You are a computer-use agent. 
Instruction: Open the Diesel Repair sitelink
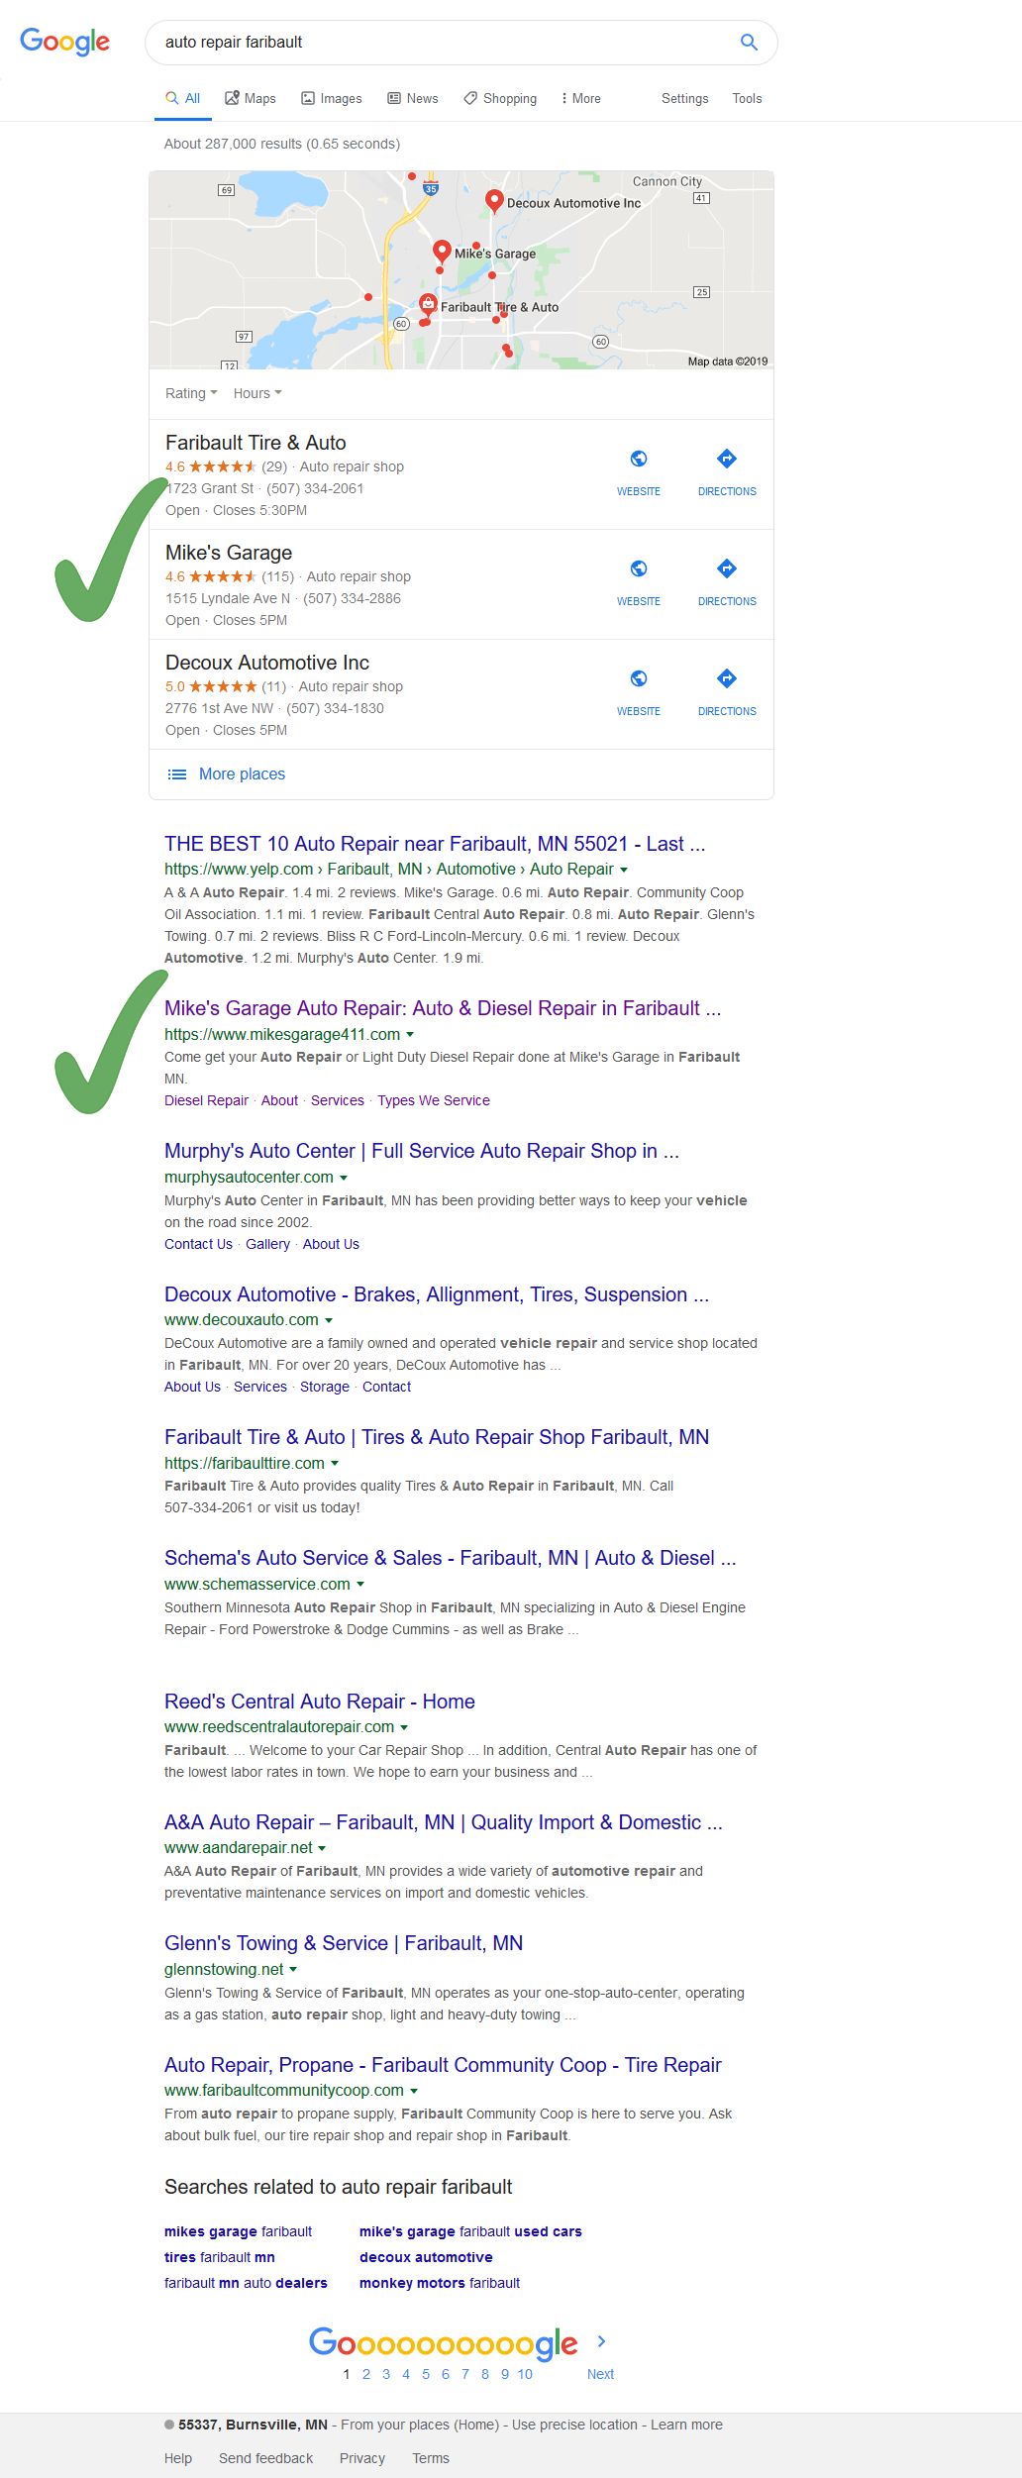pos(206,1100)
